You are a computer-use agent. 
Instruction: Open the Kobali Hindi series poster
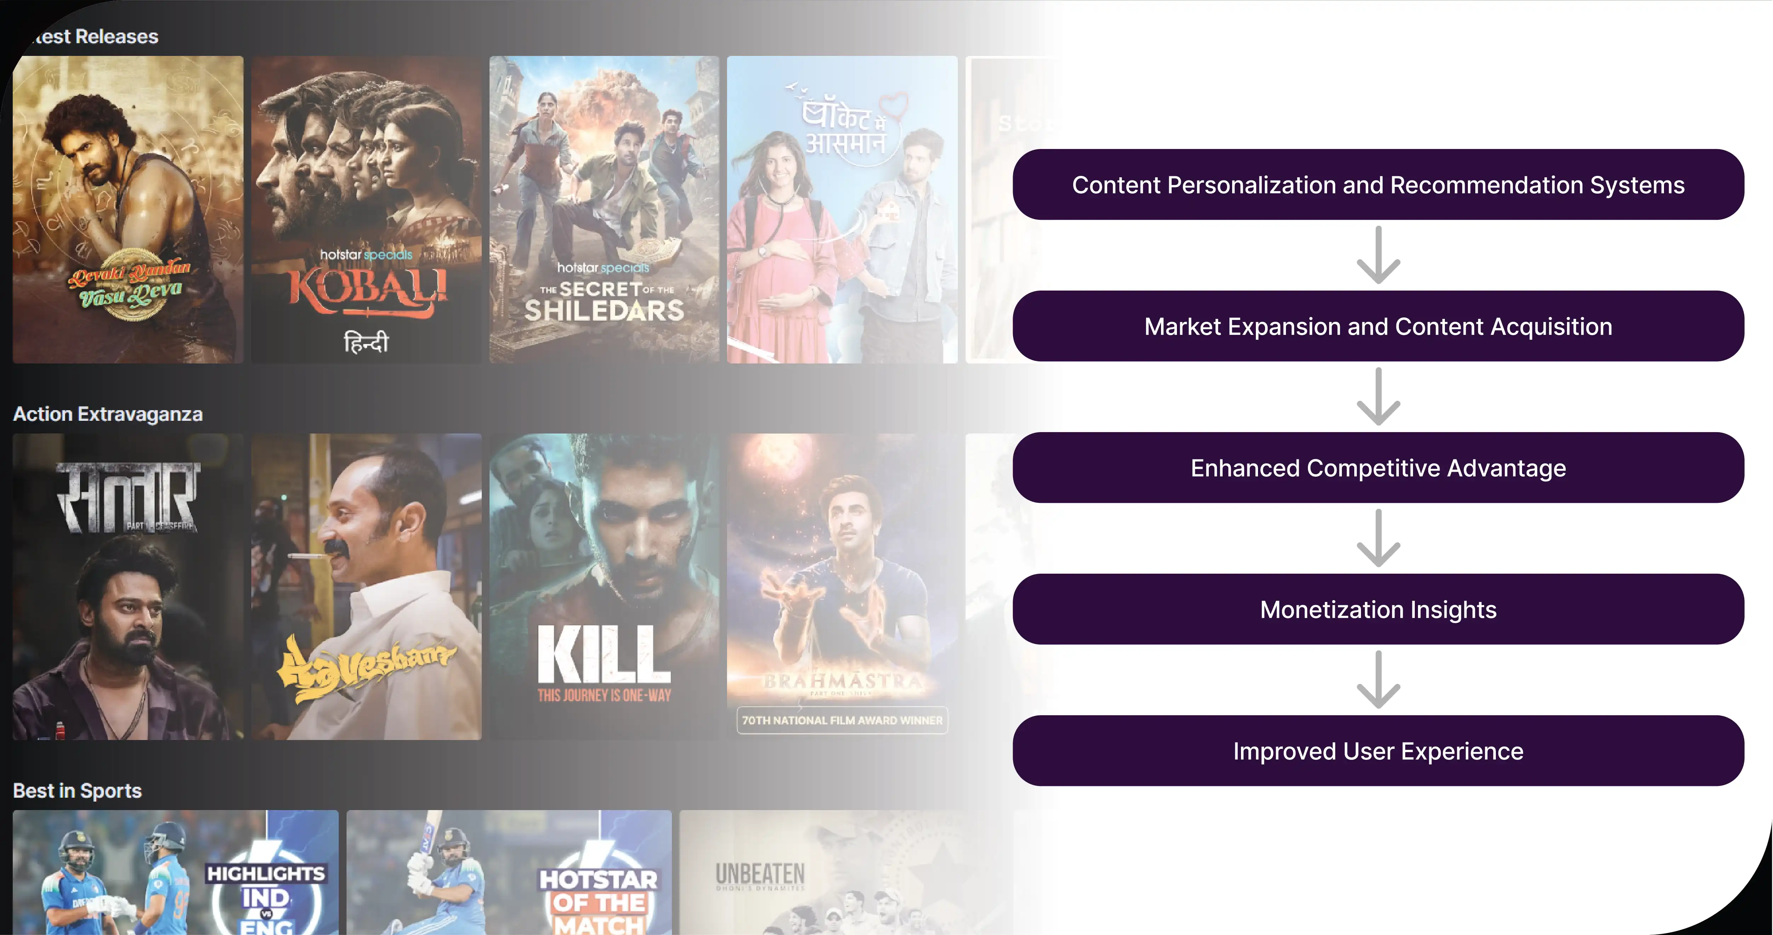coord(366,209)
